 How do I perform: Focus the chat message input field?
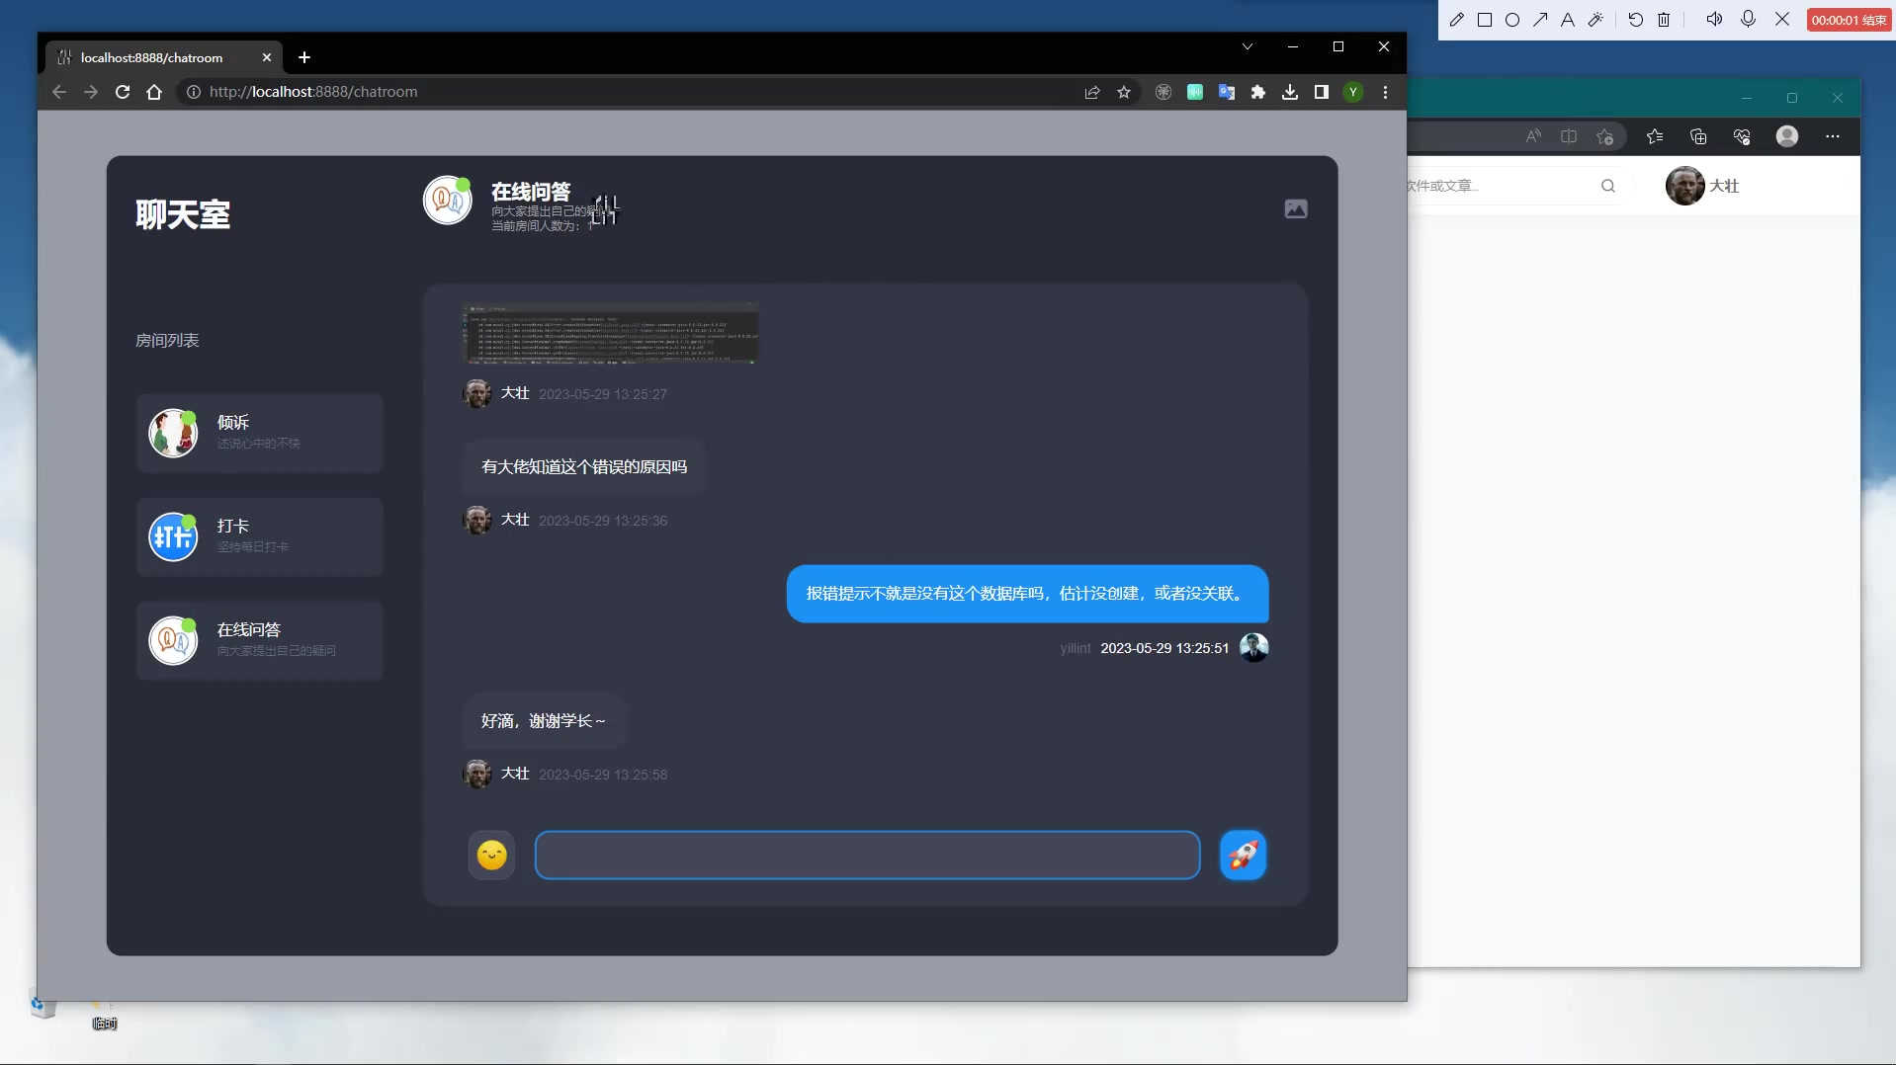point(867,855)
